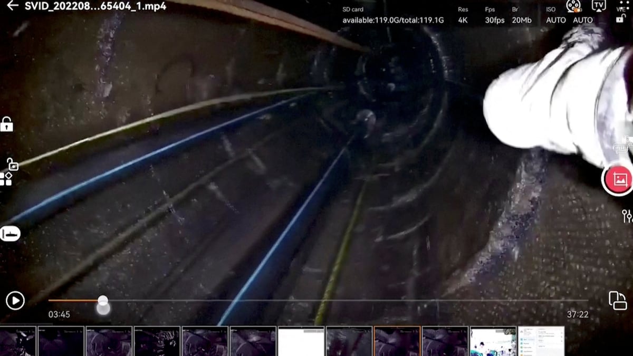The height and width of the screenshot is (356, 633).
Task: Tap the TV cast icon
Action: (598, 5)
